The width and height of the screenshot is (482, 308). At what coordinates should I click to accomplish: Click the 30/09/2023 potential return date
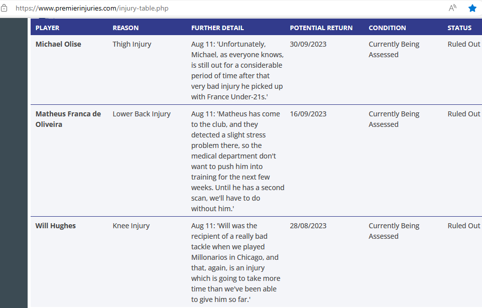click(308, 44)
